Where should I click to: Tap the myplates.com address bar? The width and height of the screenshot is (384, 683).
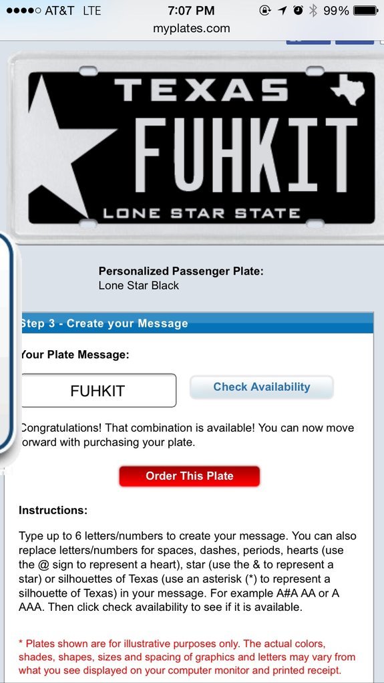click(192, 29)
